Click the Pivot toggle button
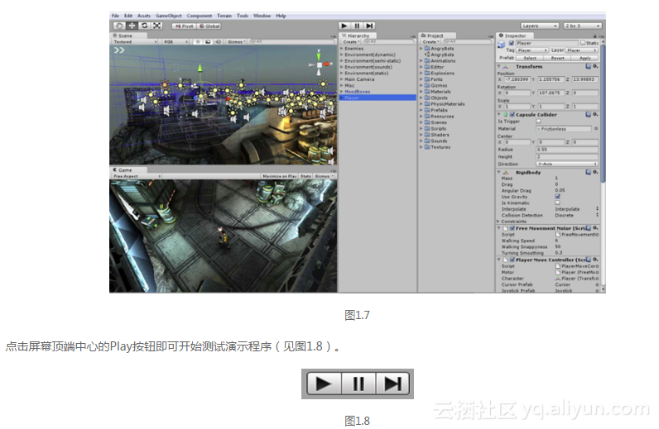The image size is (659, 429). pos(184,26)
